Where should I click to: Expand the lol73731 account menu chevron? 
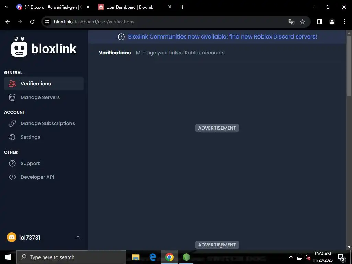pos(78,237)
